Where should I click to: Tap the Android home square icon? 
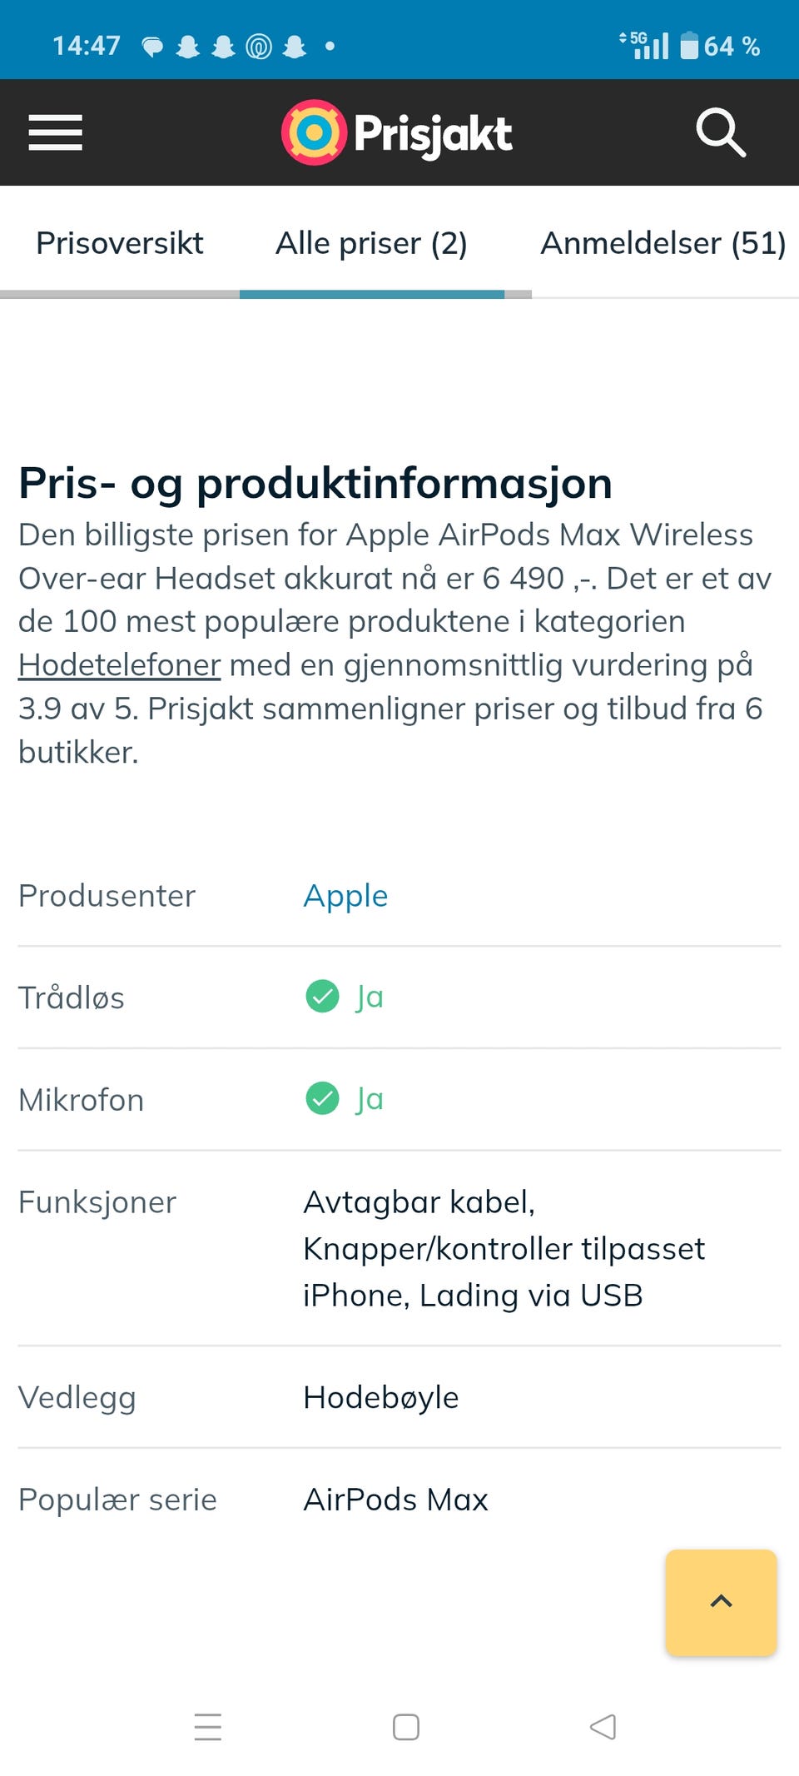pyautogui.click(x=405, y=1727)
